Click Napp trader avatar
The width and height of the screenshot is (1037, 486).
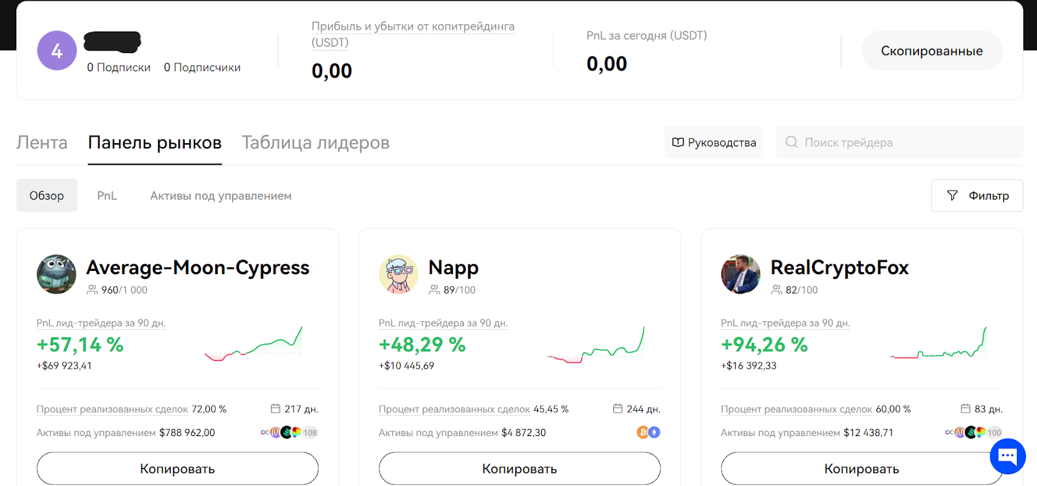pos(399,274)
